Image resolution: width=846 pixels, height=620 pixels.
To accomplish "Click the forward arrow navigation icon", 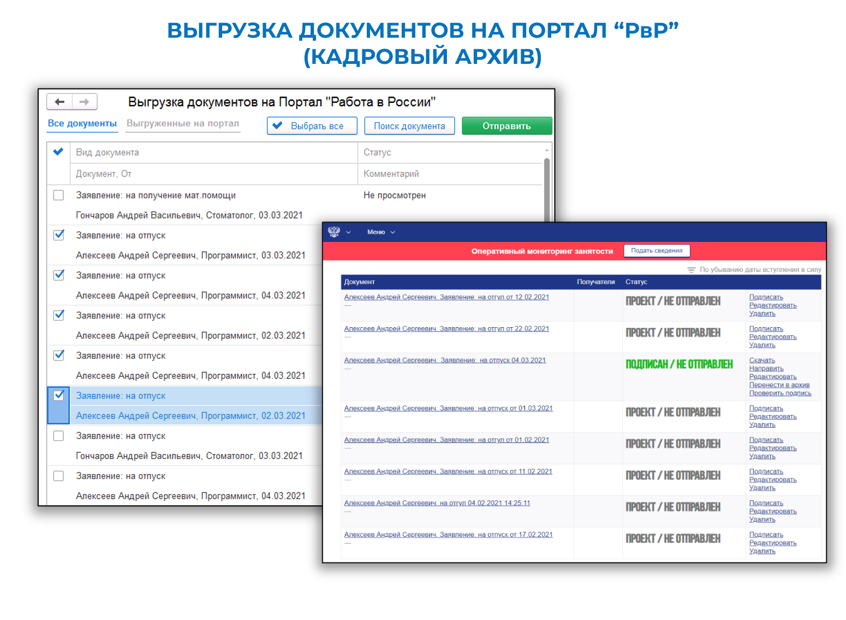I will click(84, 102).
